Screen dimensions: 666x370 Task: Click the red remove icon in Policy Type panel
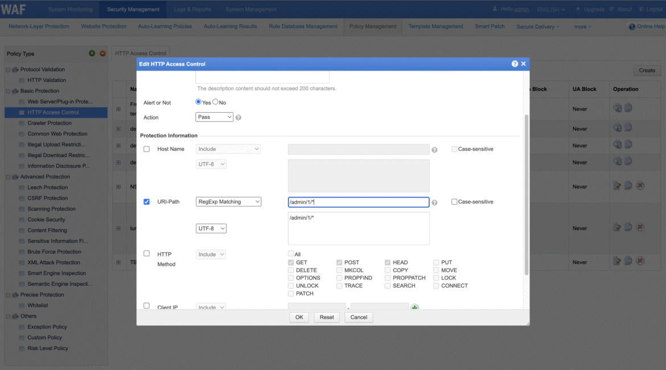point(101,54)
